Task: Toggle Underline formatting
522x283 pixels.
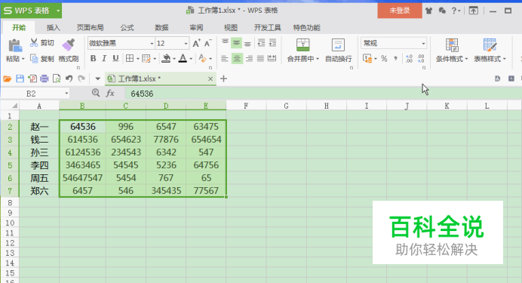Action: [x=115, y=59]
